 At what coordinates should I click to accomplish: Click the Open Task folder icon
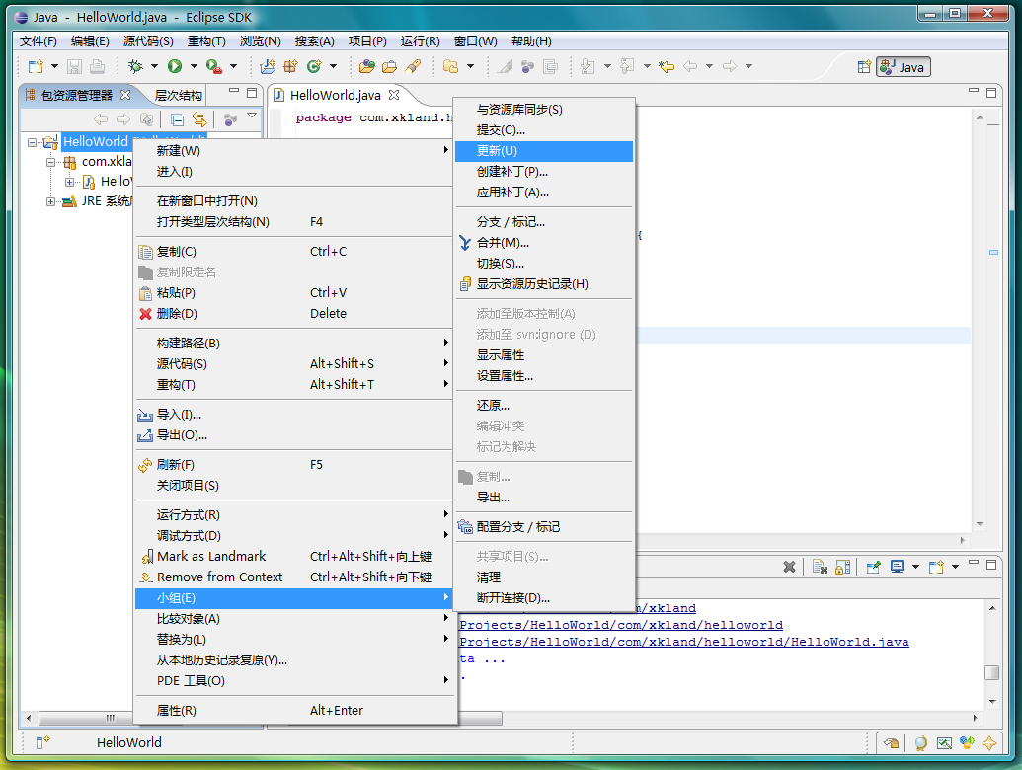click(x=390, y=66)
